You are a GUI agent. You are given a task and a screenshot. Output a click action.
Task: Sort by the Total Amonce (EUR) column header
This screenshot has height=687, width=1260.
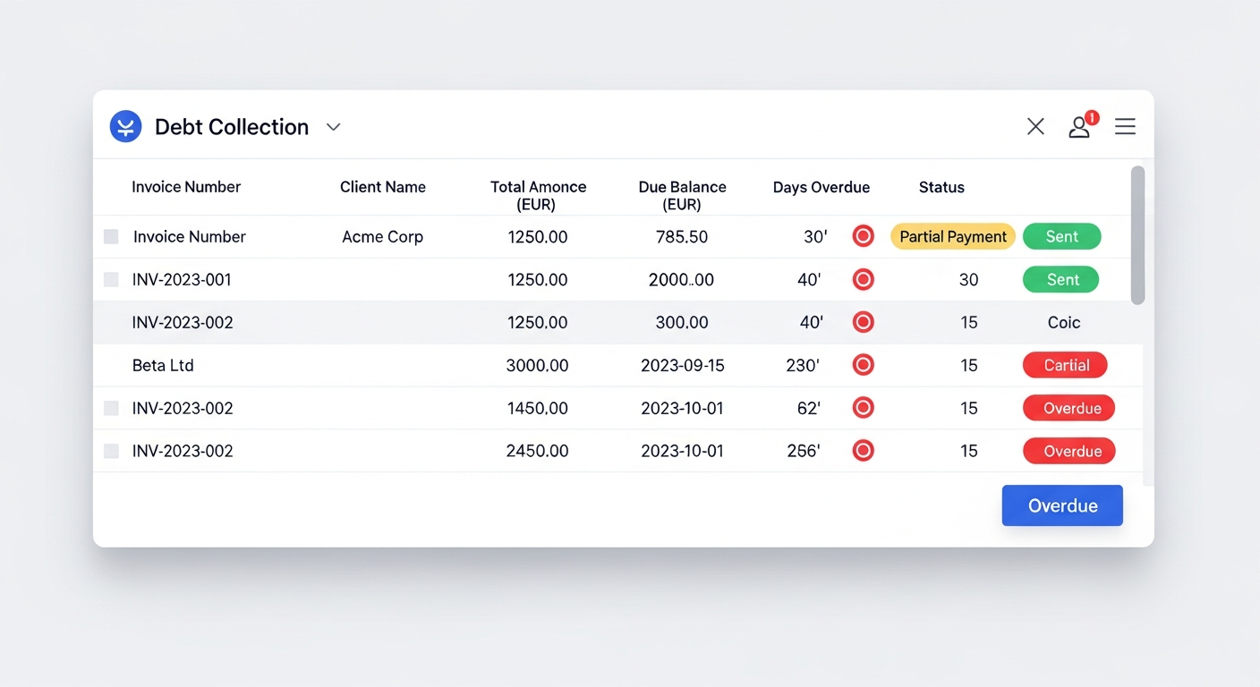pyautogui.click(x=538, y=196)
